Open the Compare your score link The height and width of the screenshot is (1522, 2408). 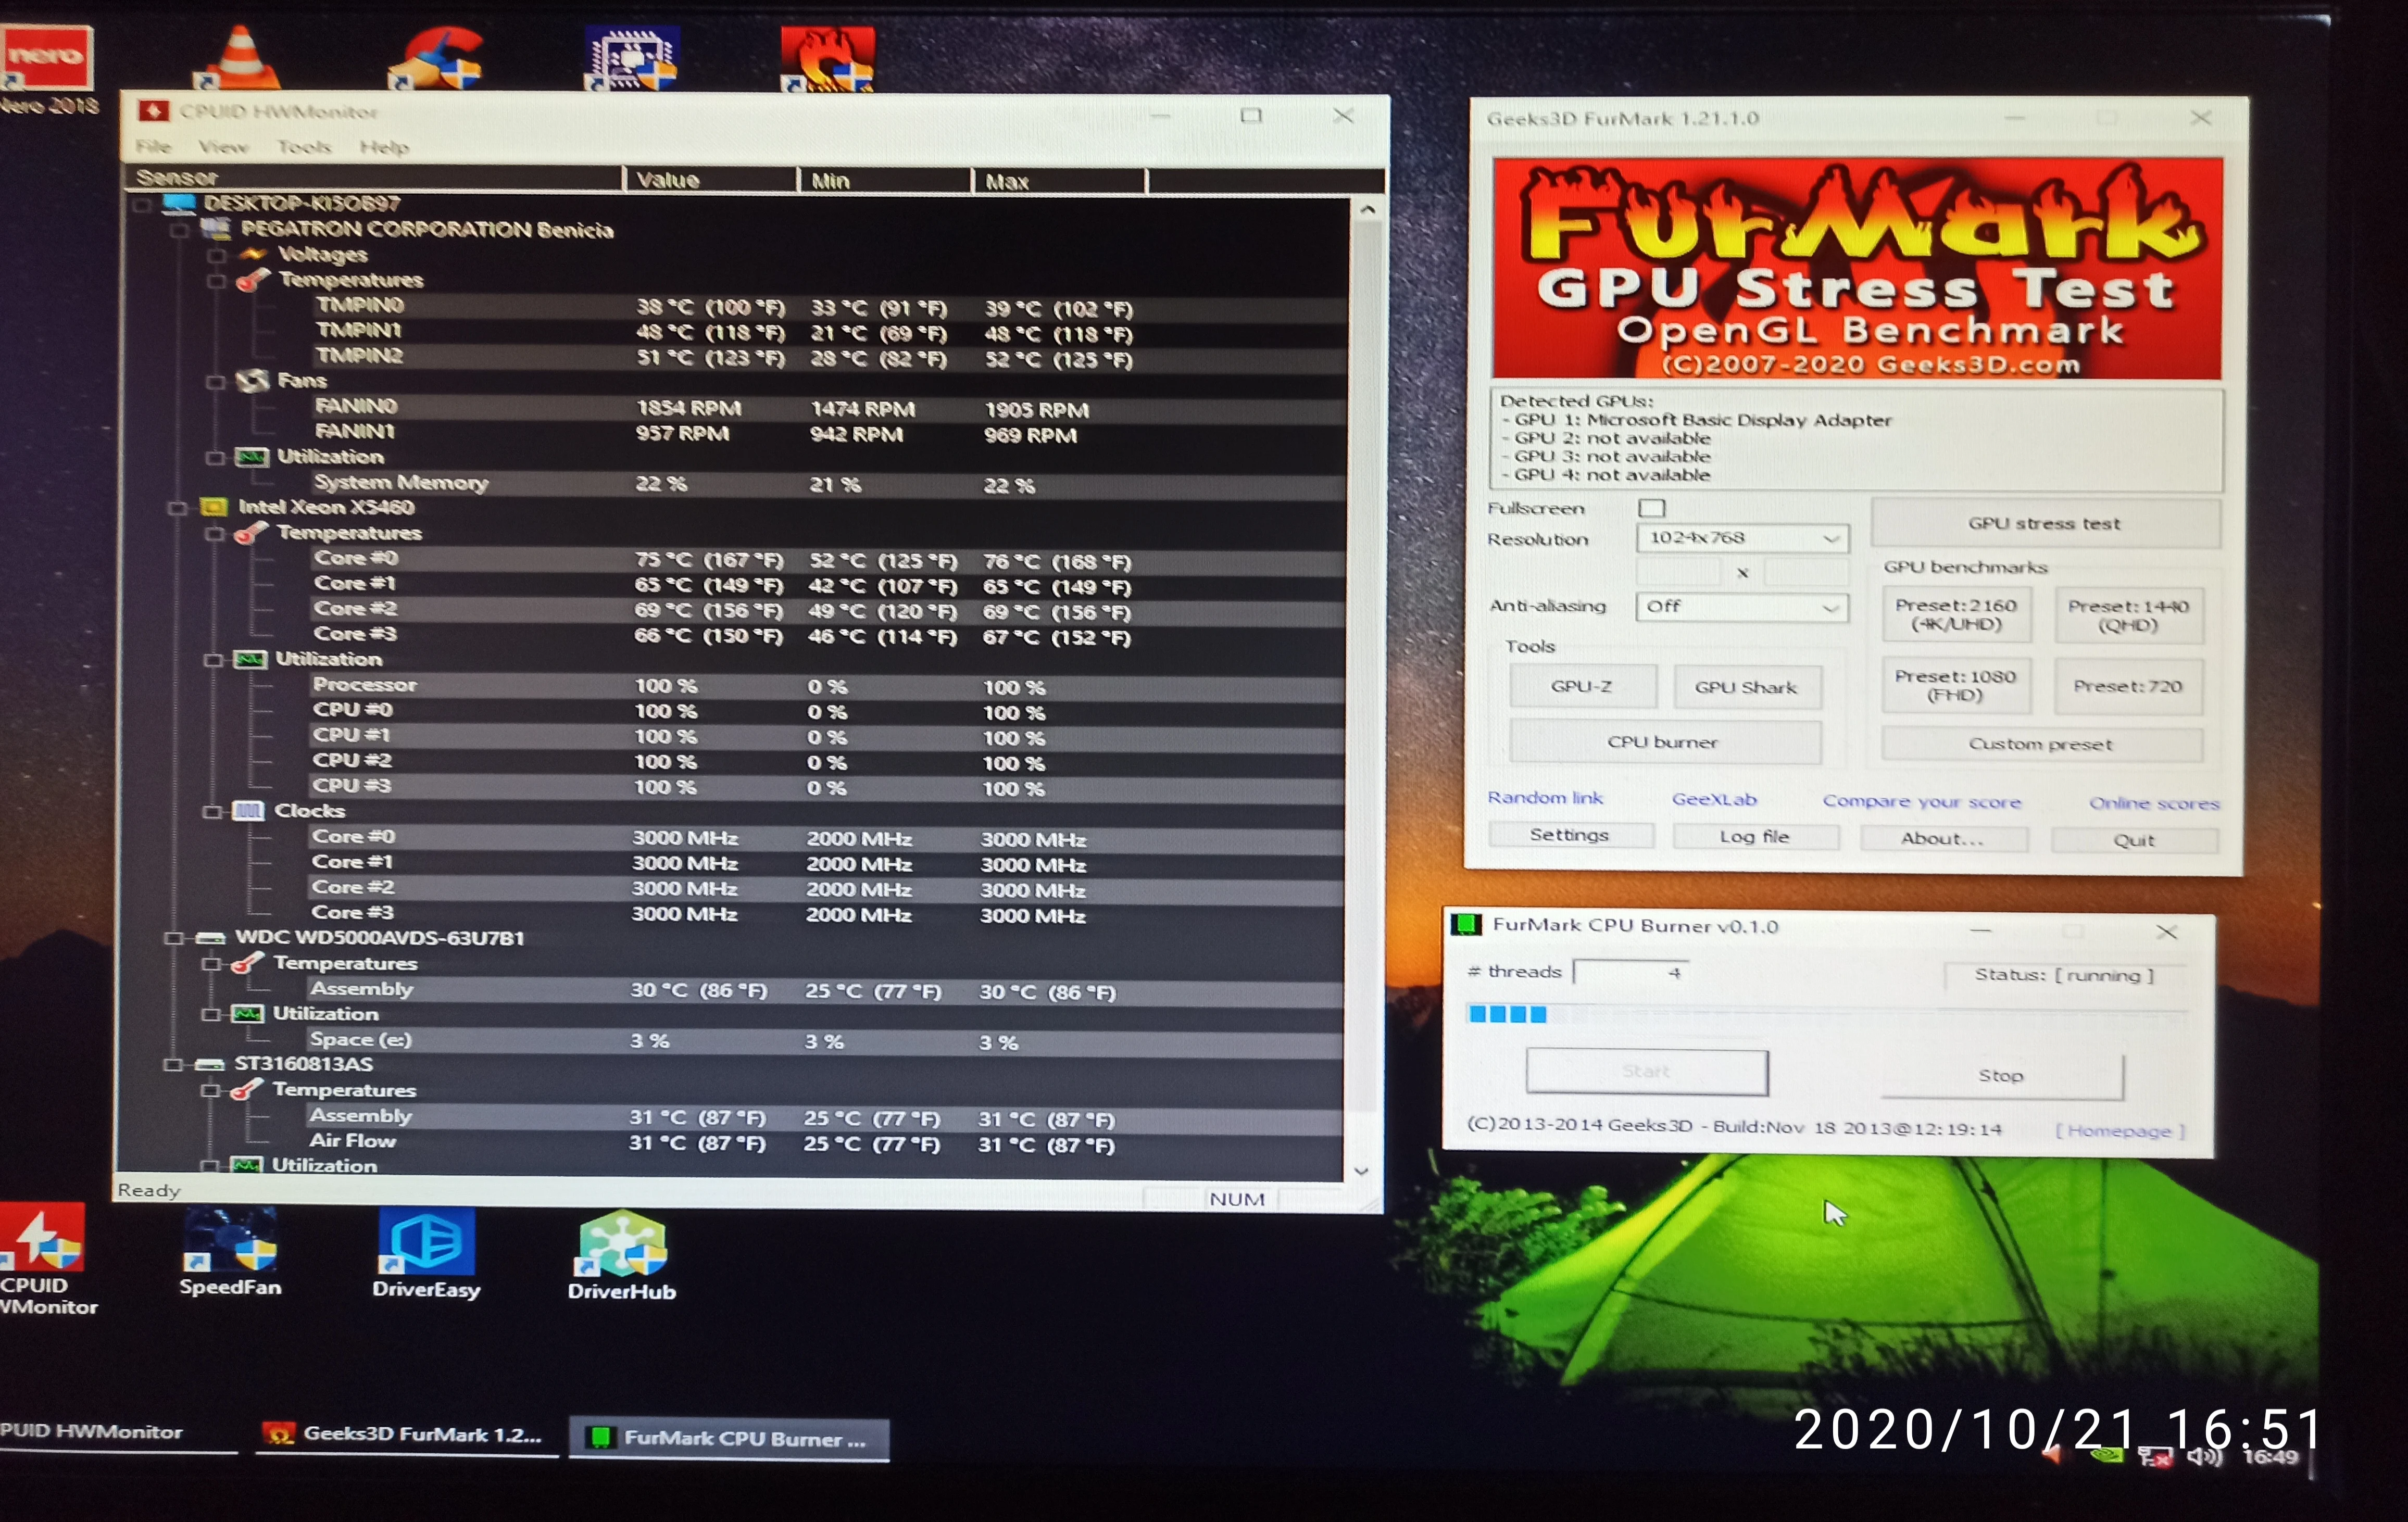[x=1921, y=802]
